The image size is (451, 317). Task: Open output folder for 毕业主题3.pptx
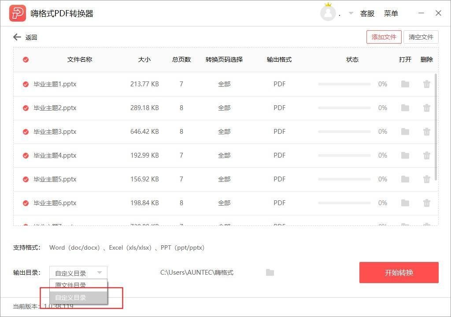click(405, 132)
